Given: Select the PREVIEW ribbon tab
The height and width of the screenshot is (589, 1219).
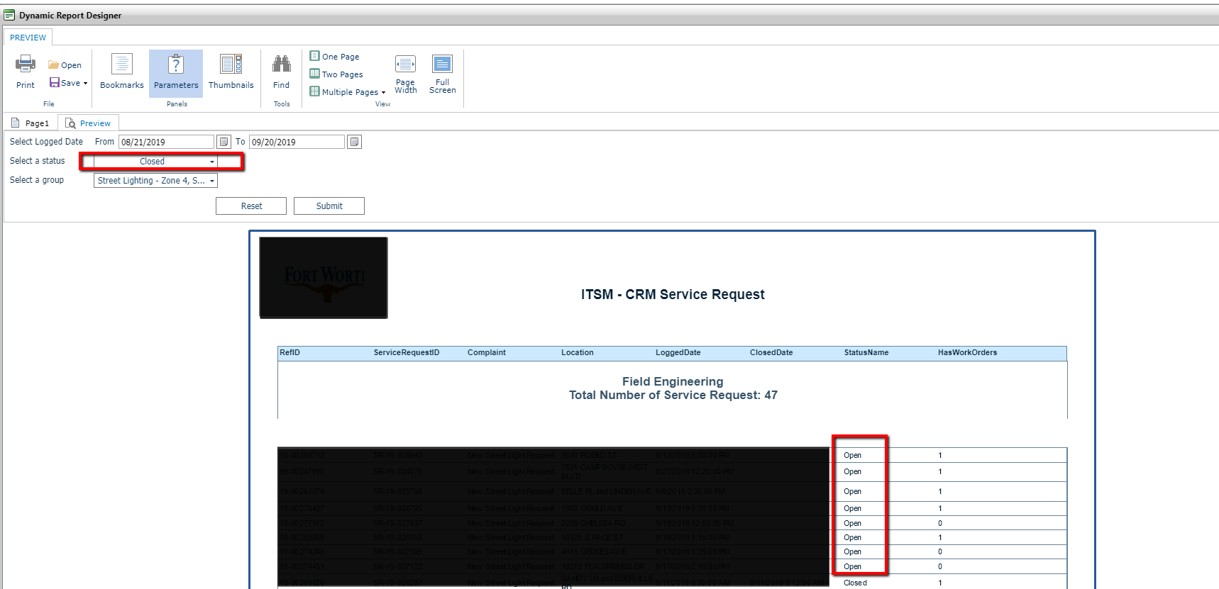Looking at the screenshot, I should click(x=28, y=38).
